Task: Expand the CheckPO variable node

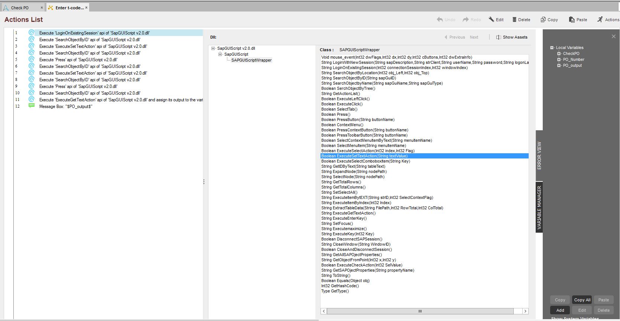Action: pos(559,53)
